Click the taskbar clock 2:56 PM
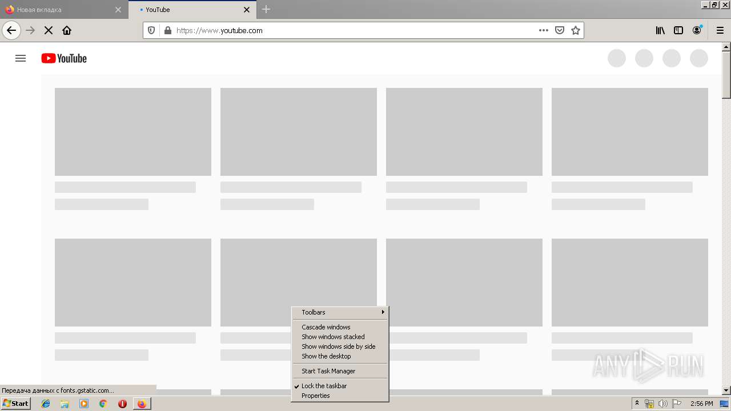This screenshot has width=731, height=411. [x=701, y=404]
